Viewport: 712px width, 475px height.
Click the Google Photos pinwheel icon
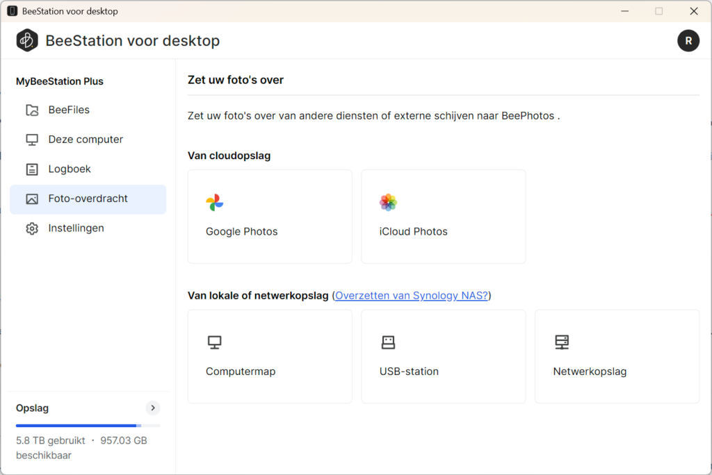click(x=214, y=203)
